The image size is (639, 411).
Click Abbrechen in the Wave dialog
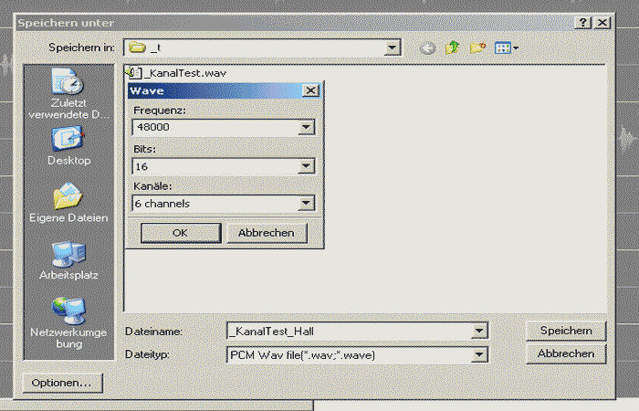[266, 233]
